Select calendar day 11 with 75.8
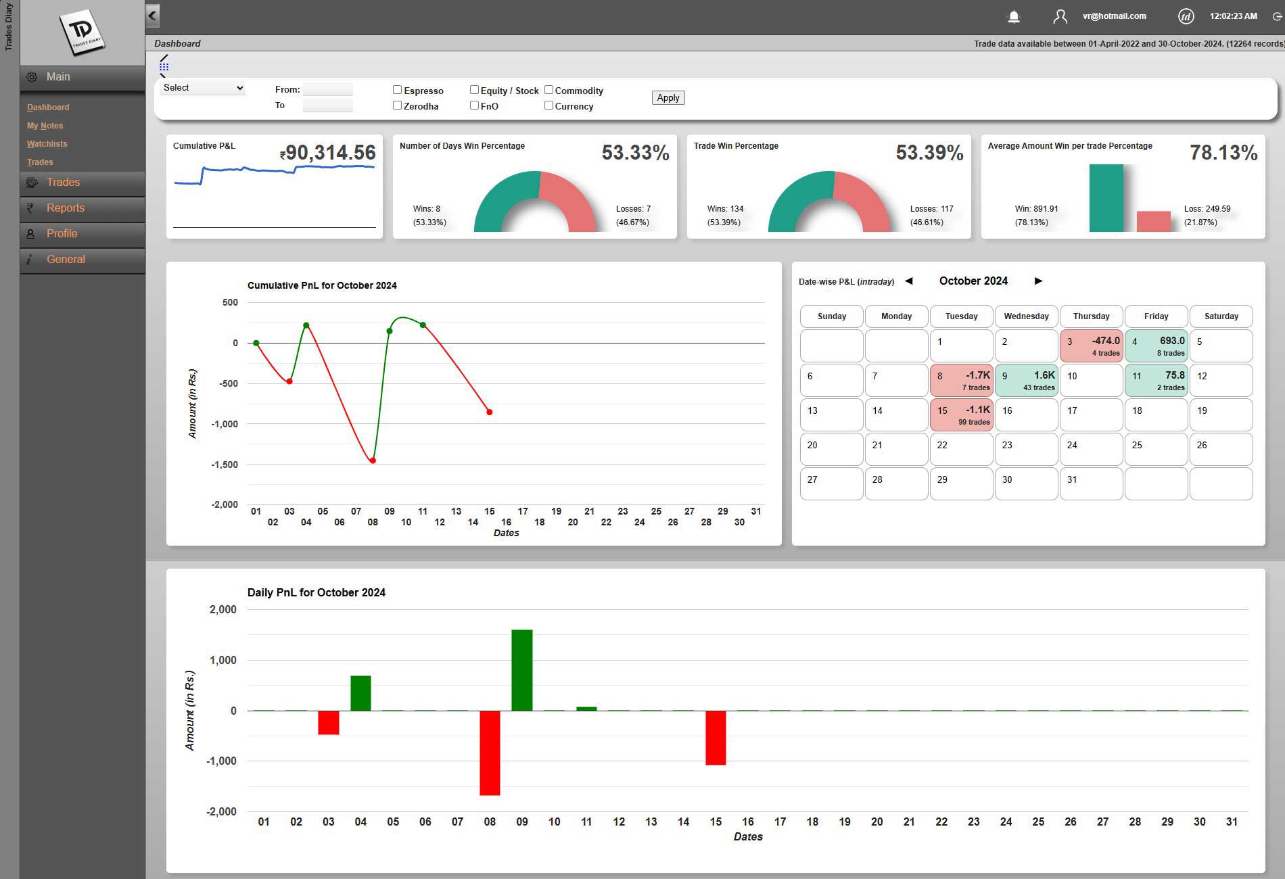Image resolution: width=1285 pixels, height=879 pixels. [1156, 380]
